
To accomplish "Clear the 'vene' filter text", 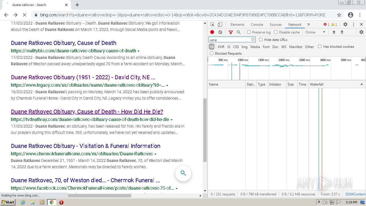I will [x=253, y=40].
